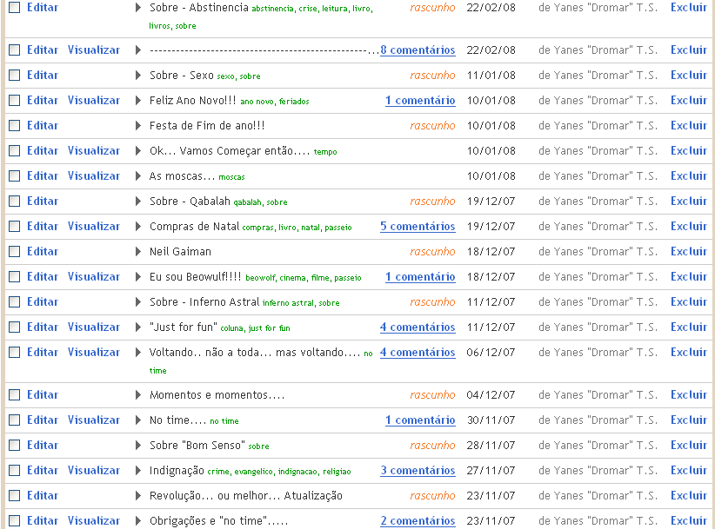View the As moscas... post
Image resolution: width=715 pixels, height=529 pixels.
(x=94, y=175)
